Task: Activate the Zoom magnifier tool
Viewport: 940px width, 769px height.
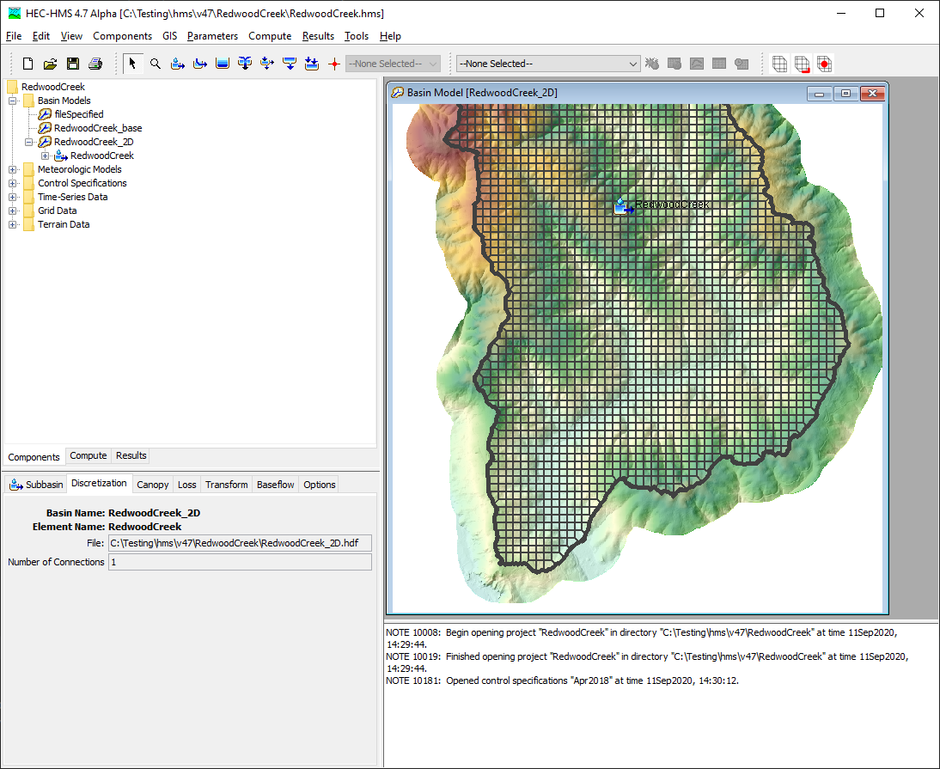Action: click(156, 64)
